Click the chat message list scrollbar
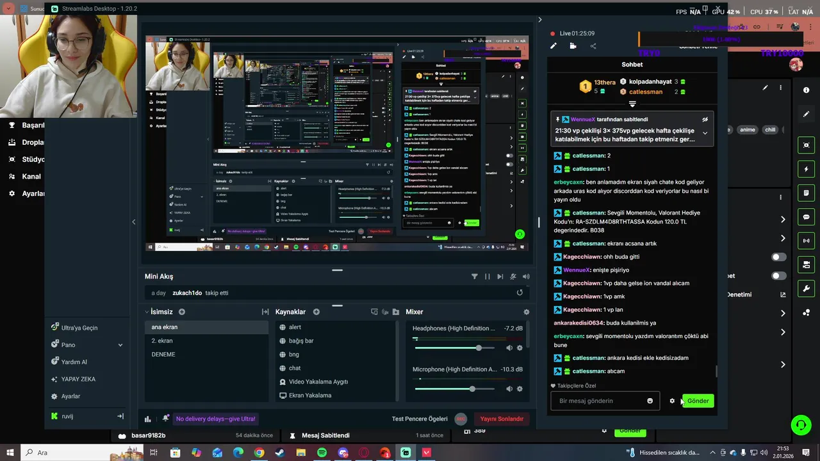 [x=716, y=371]
